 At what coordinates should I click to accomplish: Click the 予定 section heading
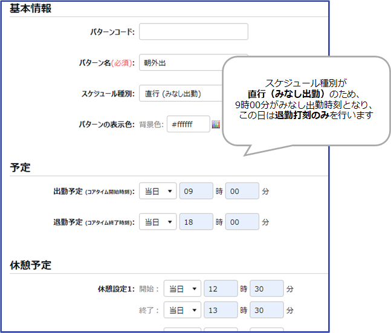20,167
